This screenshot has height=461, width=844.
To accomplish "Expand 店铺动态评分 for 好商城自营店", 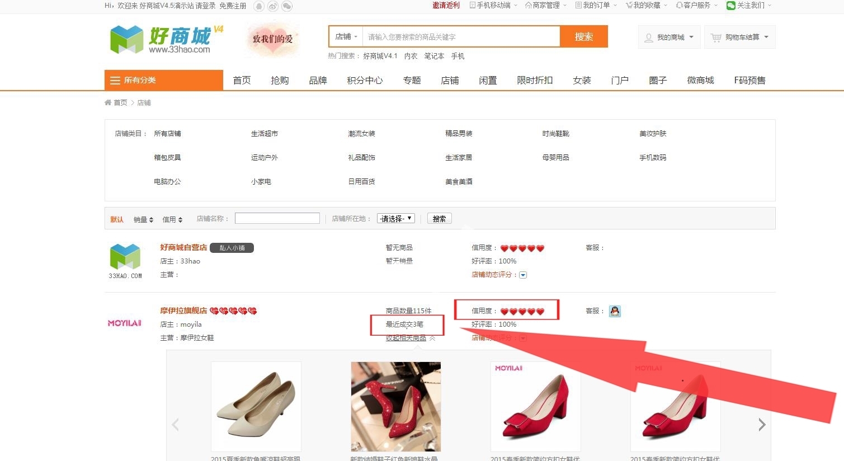I will click(523, 275).
